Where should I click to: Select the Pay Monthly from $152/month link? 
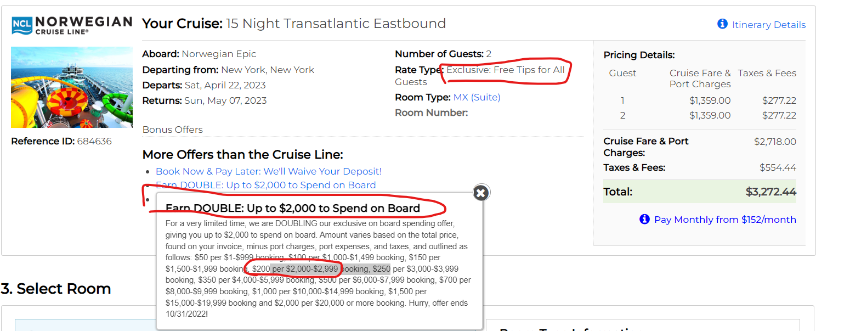[x=724, y=220]
